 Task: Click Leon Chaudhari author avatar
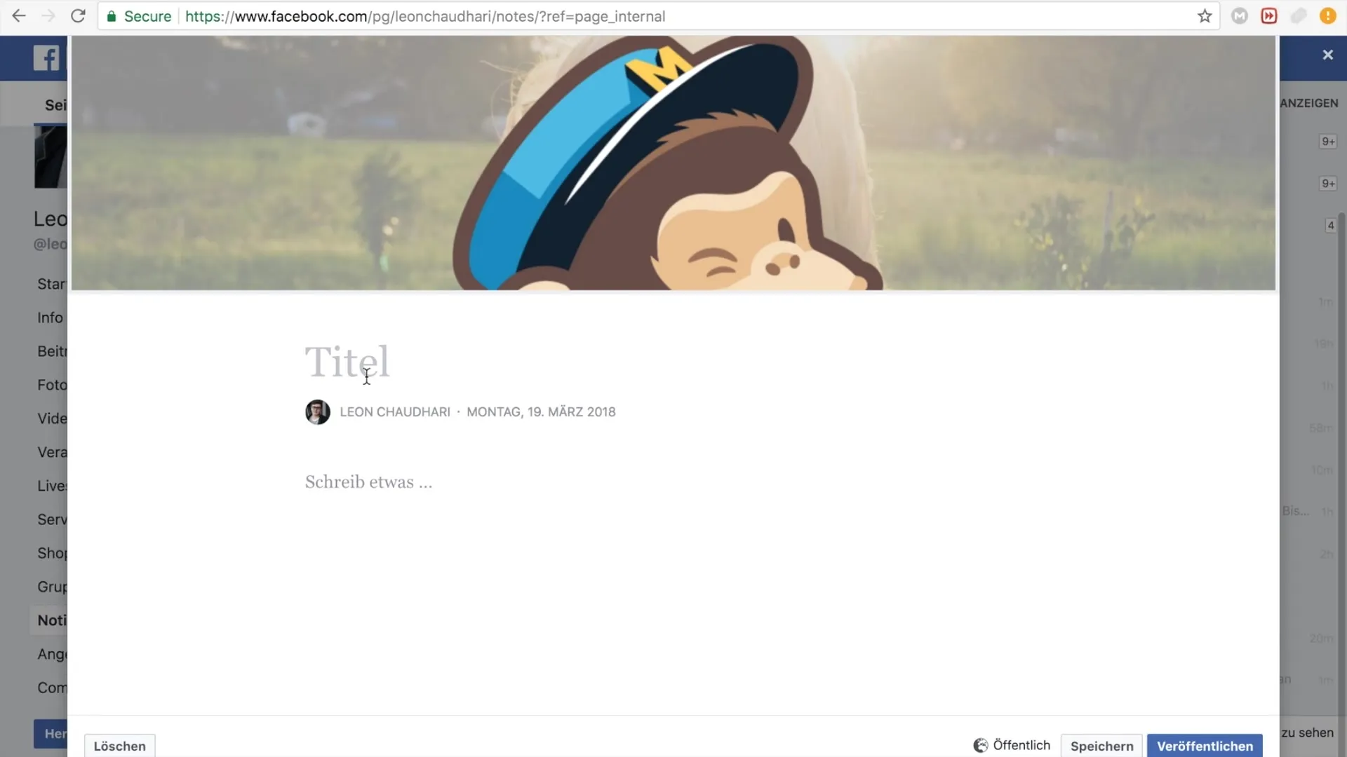(317, 412)
